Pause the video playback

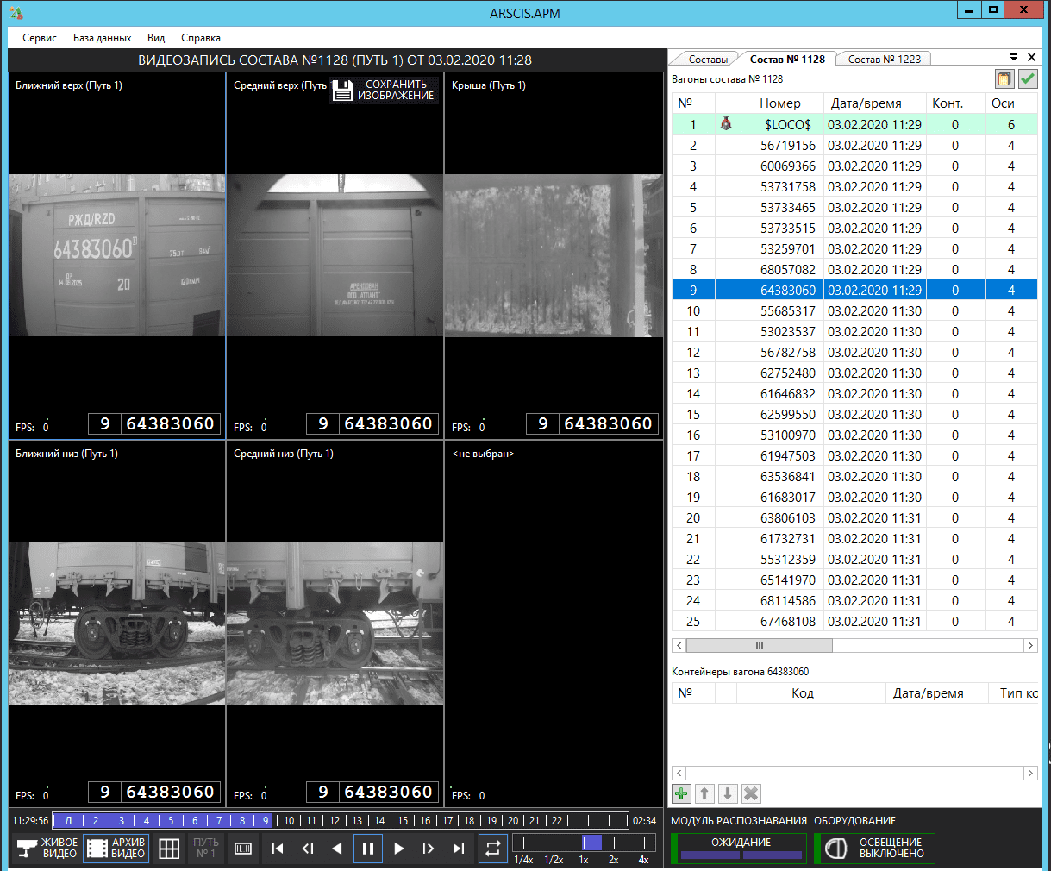[x=368, y=849]
